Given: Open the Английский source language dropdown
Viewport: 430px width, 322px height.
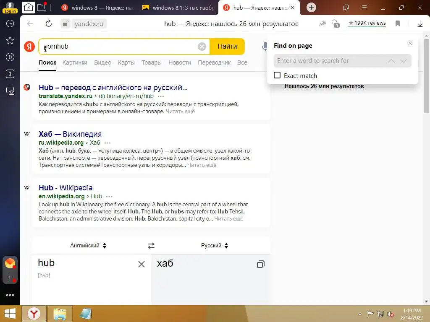Looking at the screenshot, I should tap(88, 246).
